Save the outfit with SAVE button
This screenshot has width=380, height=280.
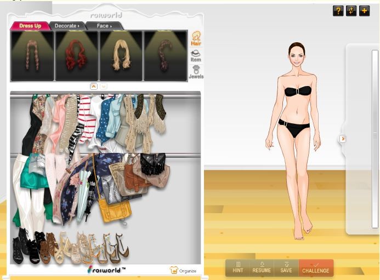click(x=286, y=267)
